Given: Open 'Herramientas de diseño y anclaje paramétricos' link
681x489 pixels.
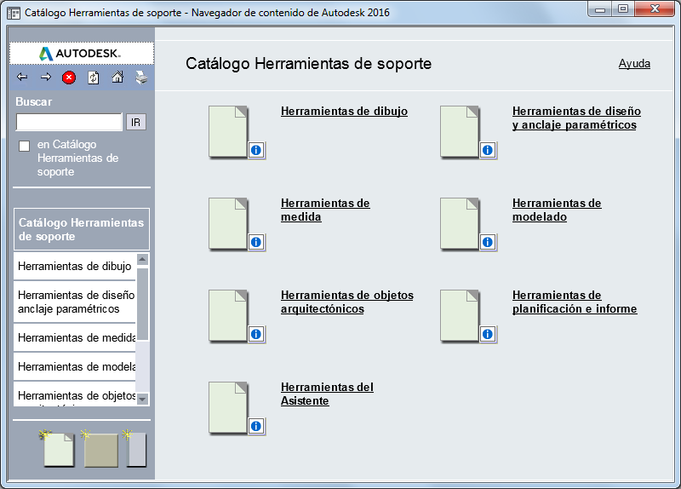Looking at the screenshot, I should (x=576, y=118).
